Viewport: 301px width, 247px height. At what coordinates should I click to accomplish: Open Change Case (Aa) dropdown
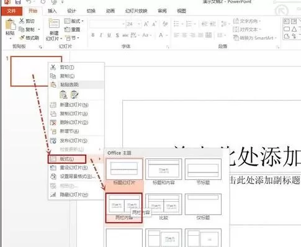coord(146,35)
